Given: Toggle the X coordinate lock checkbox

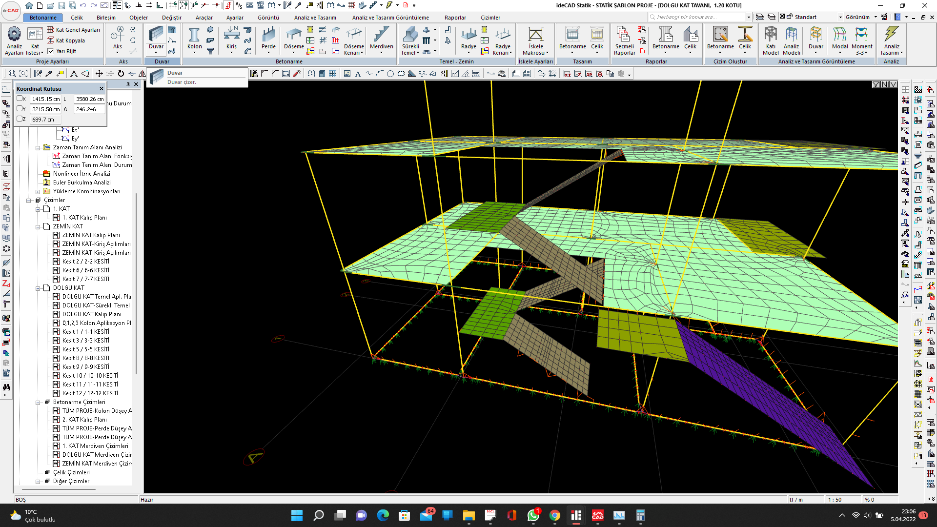Looking at the screenshot, I should coord(20,99).
